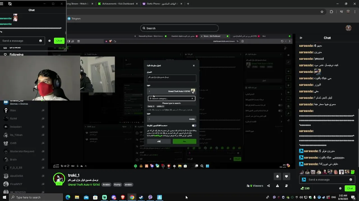
Task: Click the crossed-circle icon in popout chat header
Action: pyautogui.click(x=10, y=4)
